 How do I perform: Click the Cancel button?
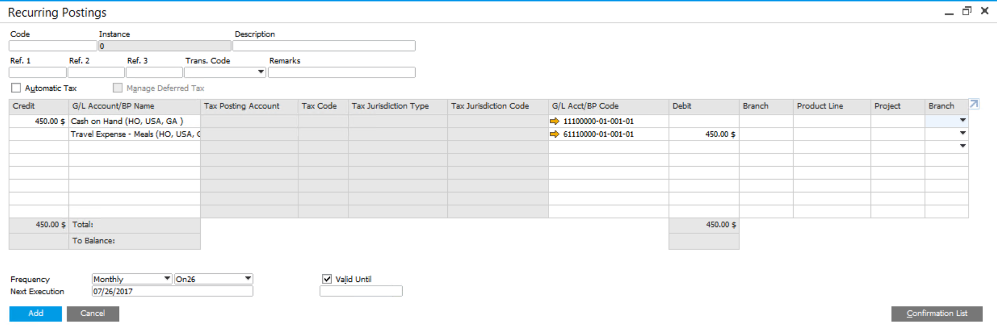(93, 314)
